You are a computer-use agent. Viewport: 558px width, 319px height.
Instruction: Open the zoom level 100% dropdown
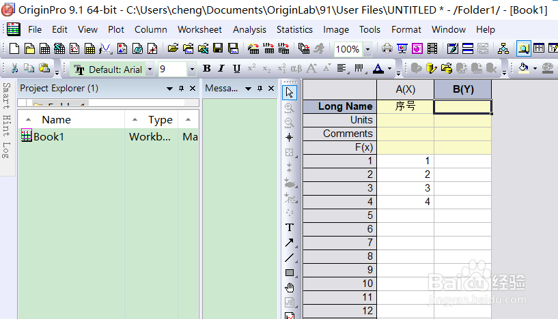[367, 49]
